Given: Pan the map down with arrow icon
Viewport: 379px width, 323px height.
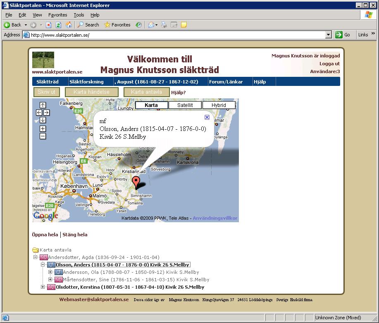Looking at the screenshot, I should (x=43, y=120).
